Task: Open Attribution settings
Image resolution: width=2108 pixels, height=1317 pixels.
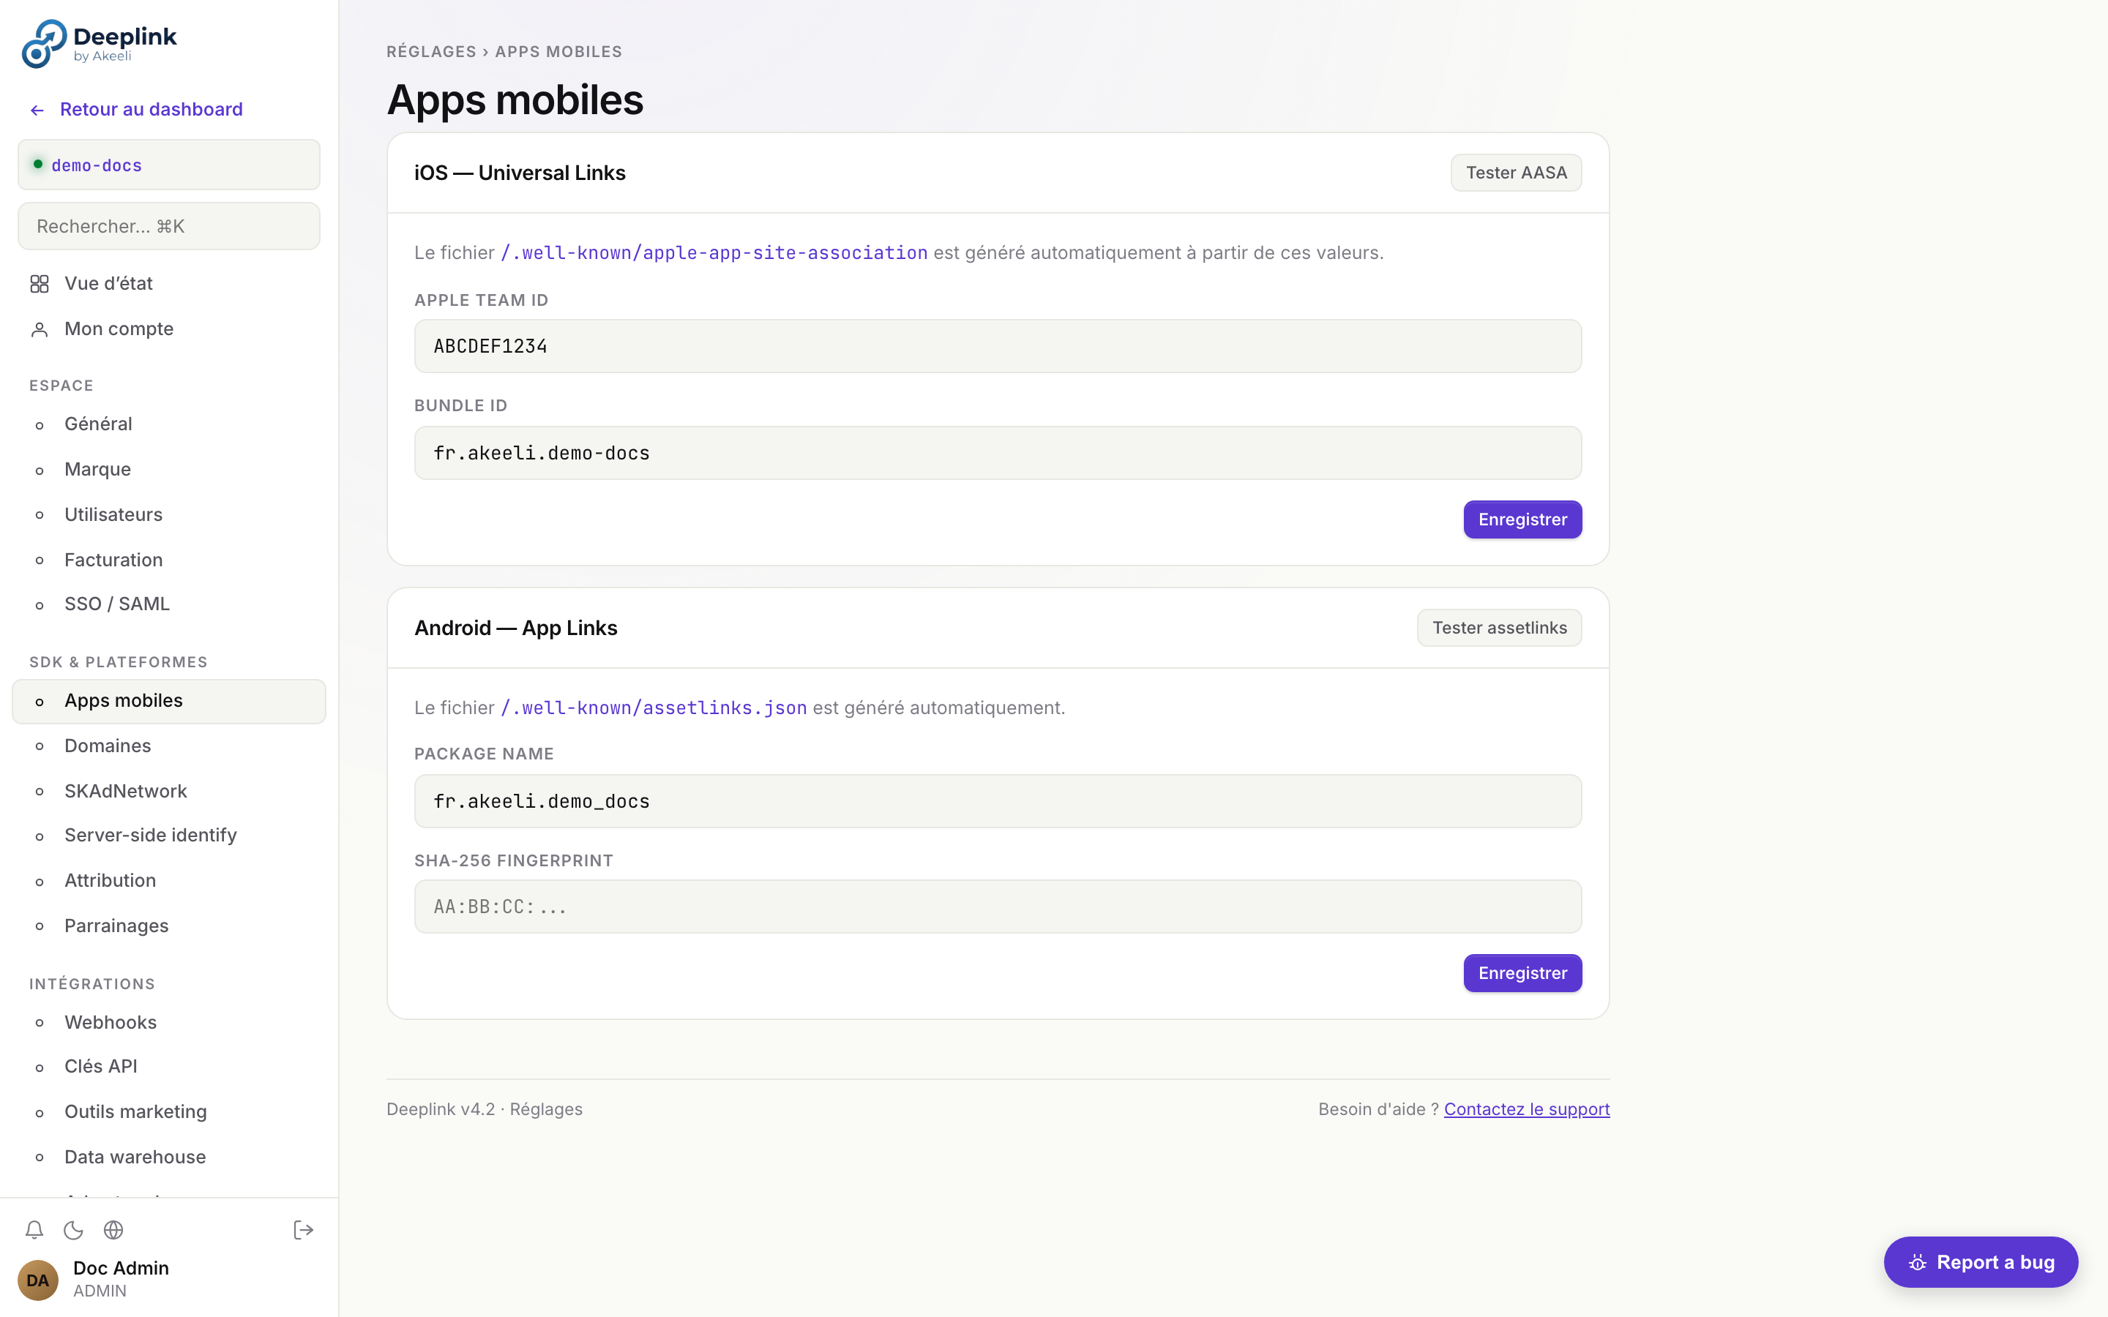Action: point(169,881)
